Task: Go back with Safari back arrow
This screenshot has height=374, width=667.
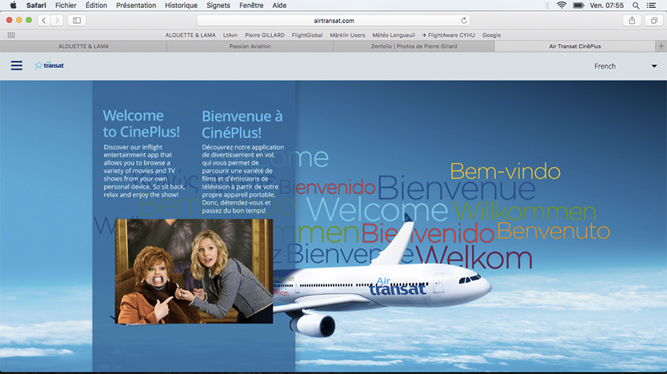Action: 43,20
